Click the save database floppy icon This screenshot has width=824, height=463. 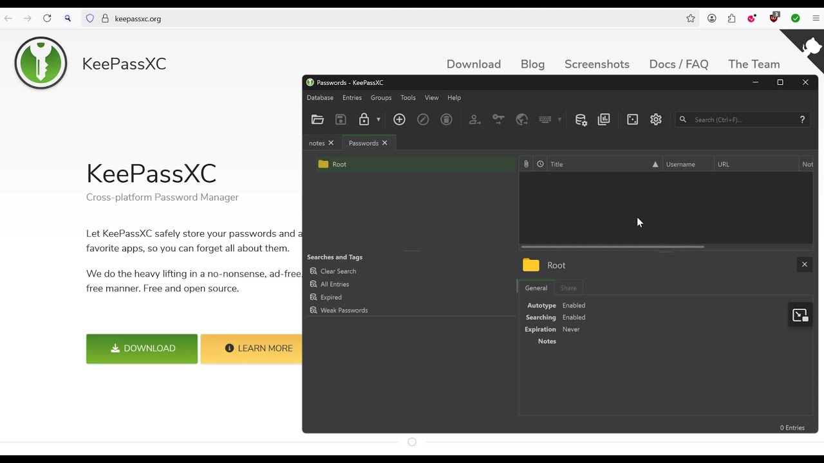(x=341, y=120)
